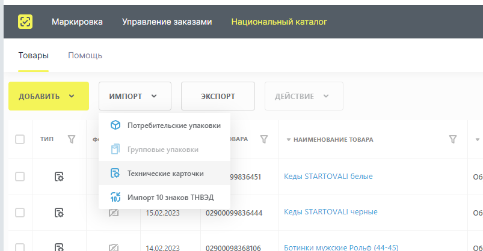Click the date 15.02.2023 cell

(x=162, y=213)
